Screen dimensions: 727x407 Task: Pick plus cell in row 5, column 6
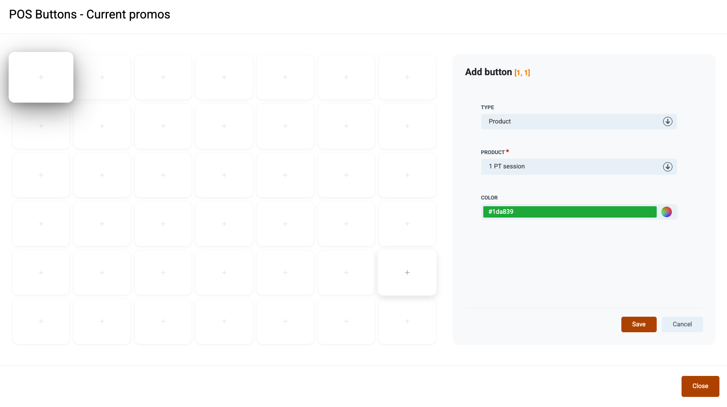346,273
